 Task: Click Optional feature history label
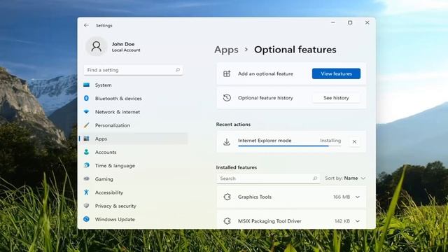265,98
